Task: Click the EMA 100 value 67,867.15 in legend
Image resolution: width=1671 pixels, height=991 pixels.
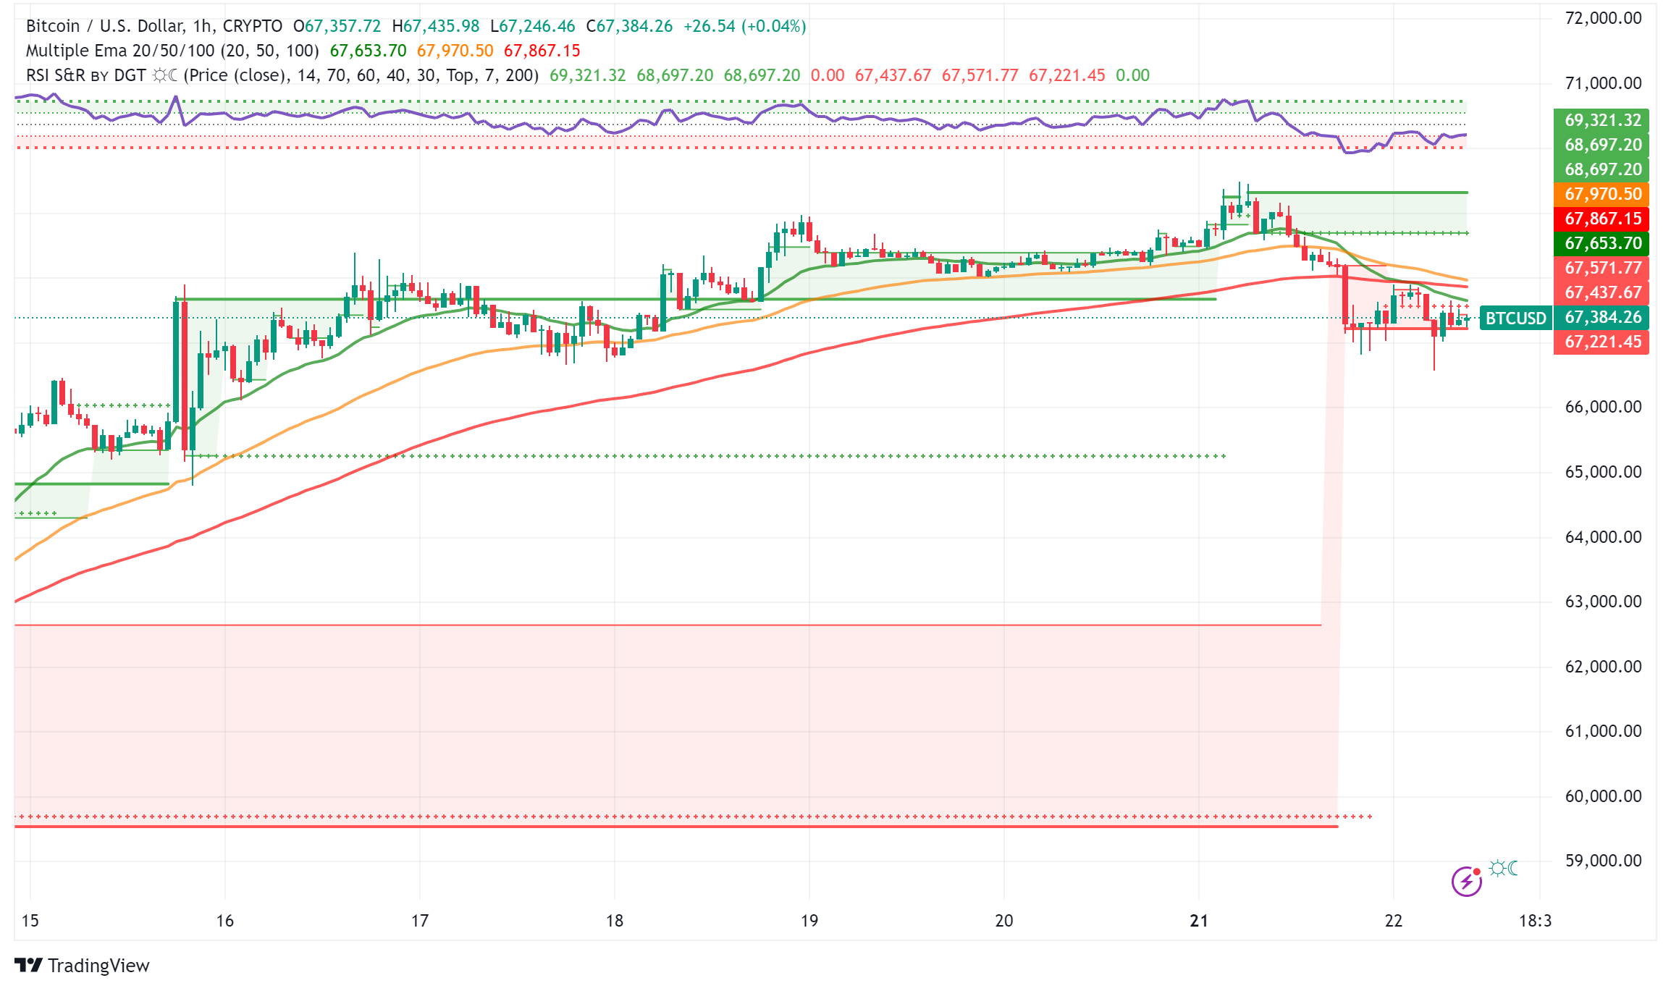Action: pos(542,51)
